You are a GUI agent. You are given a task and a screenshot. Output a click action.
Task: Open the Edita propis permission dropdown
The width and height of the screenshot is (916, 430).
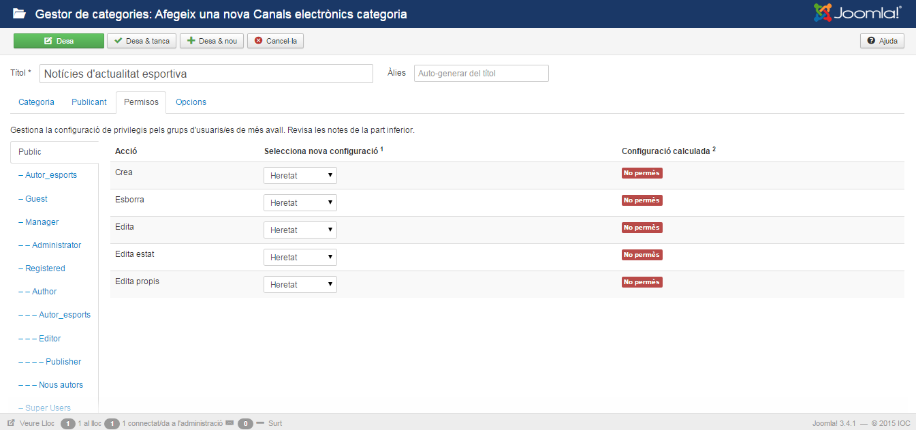tap(300, 285)
